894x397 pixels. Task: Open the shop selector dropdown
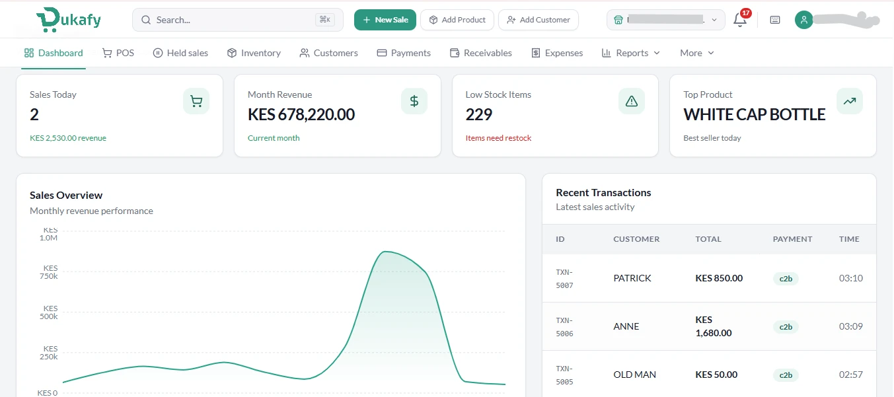[x=666, y=20]
